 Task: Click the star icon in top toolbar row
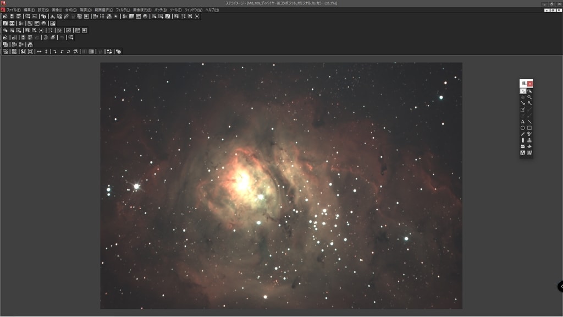[115, 17]
